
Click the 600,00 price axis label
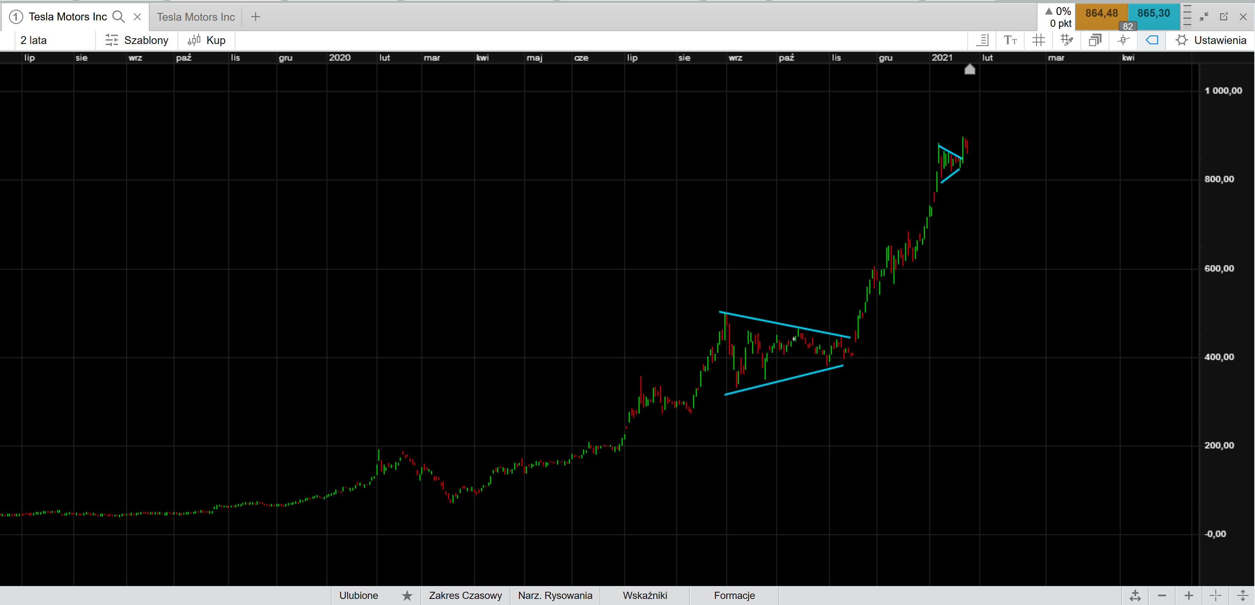pos(1219,269)
